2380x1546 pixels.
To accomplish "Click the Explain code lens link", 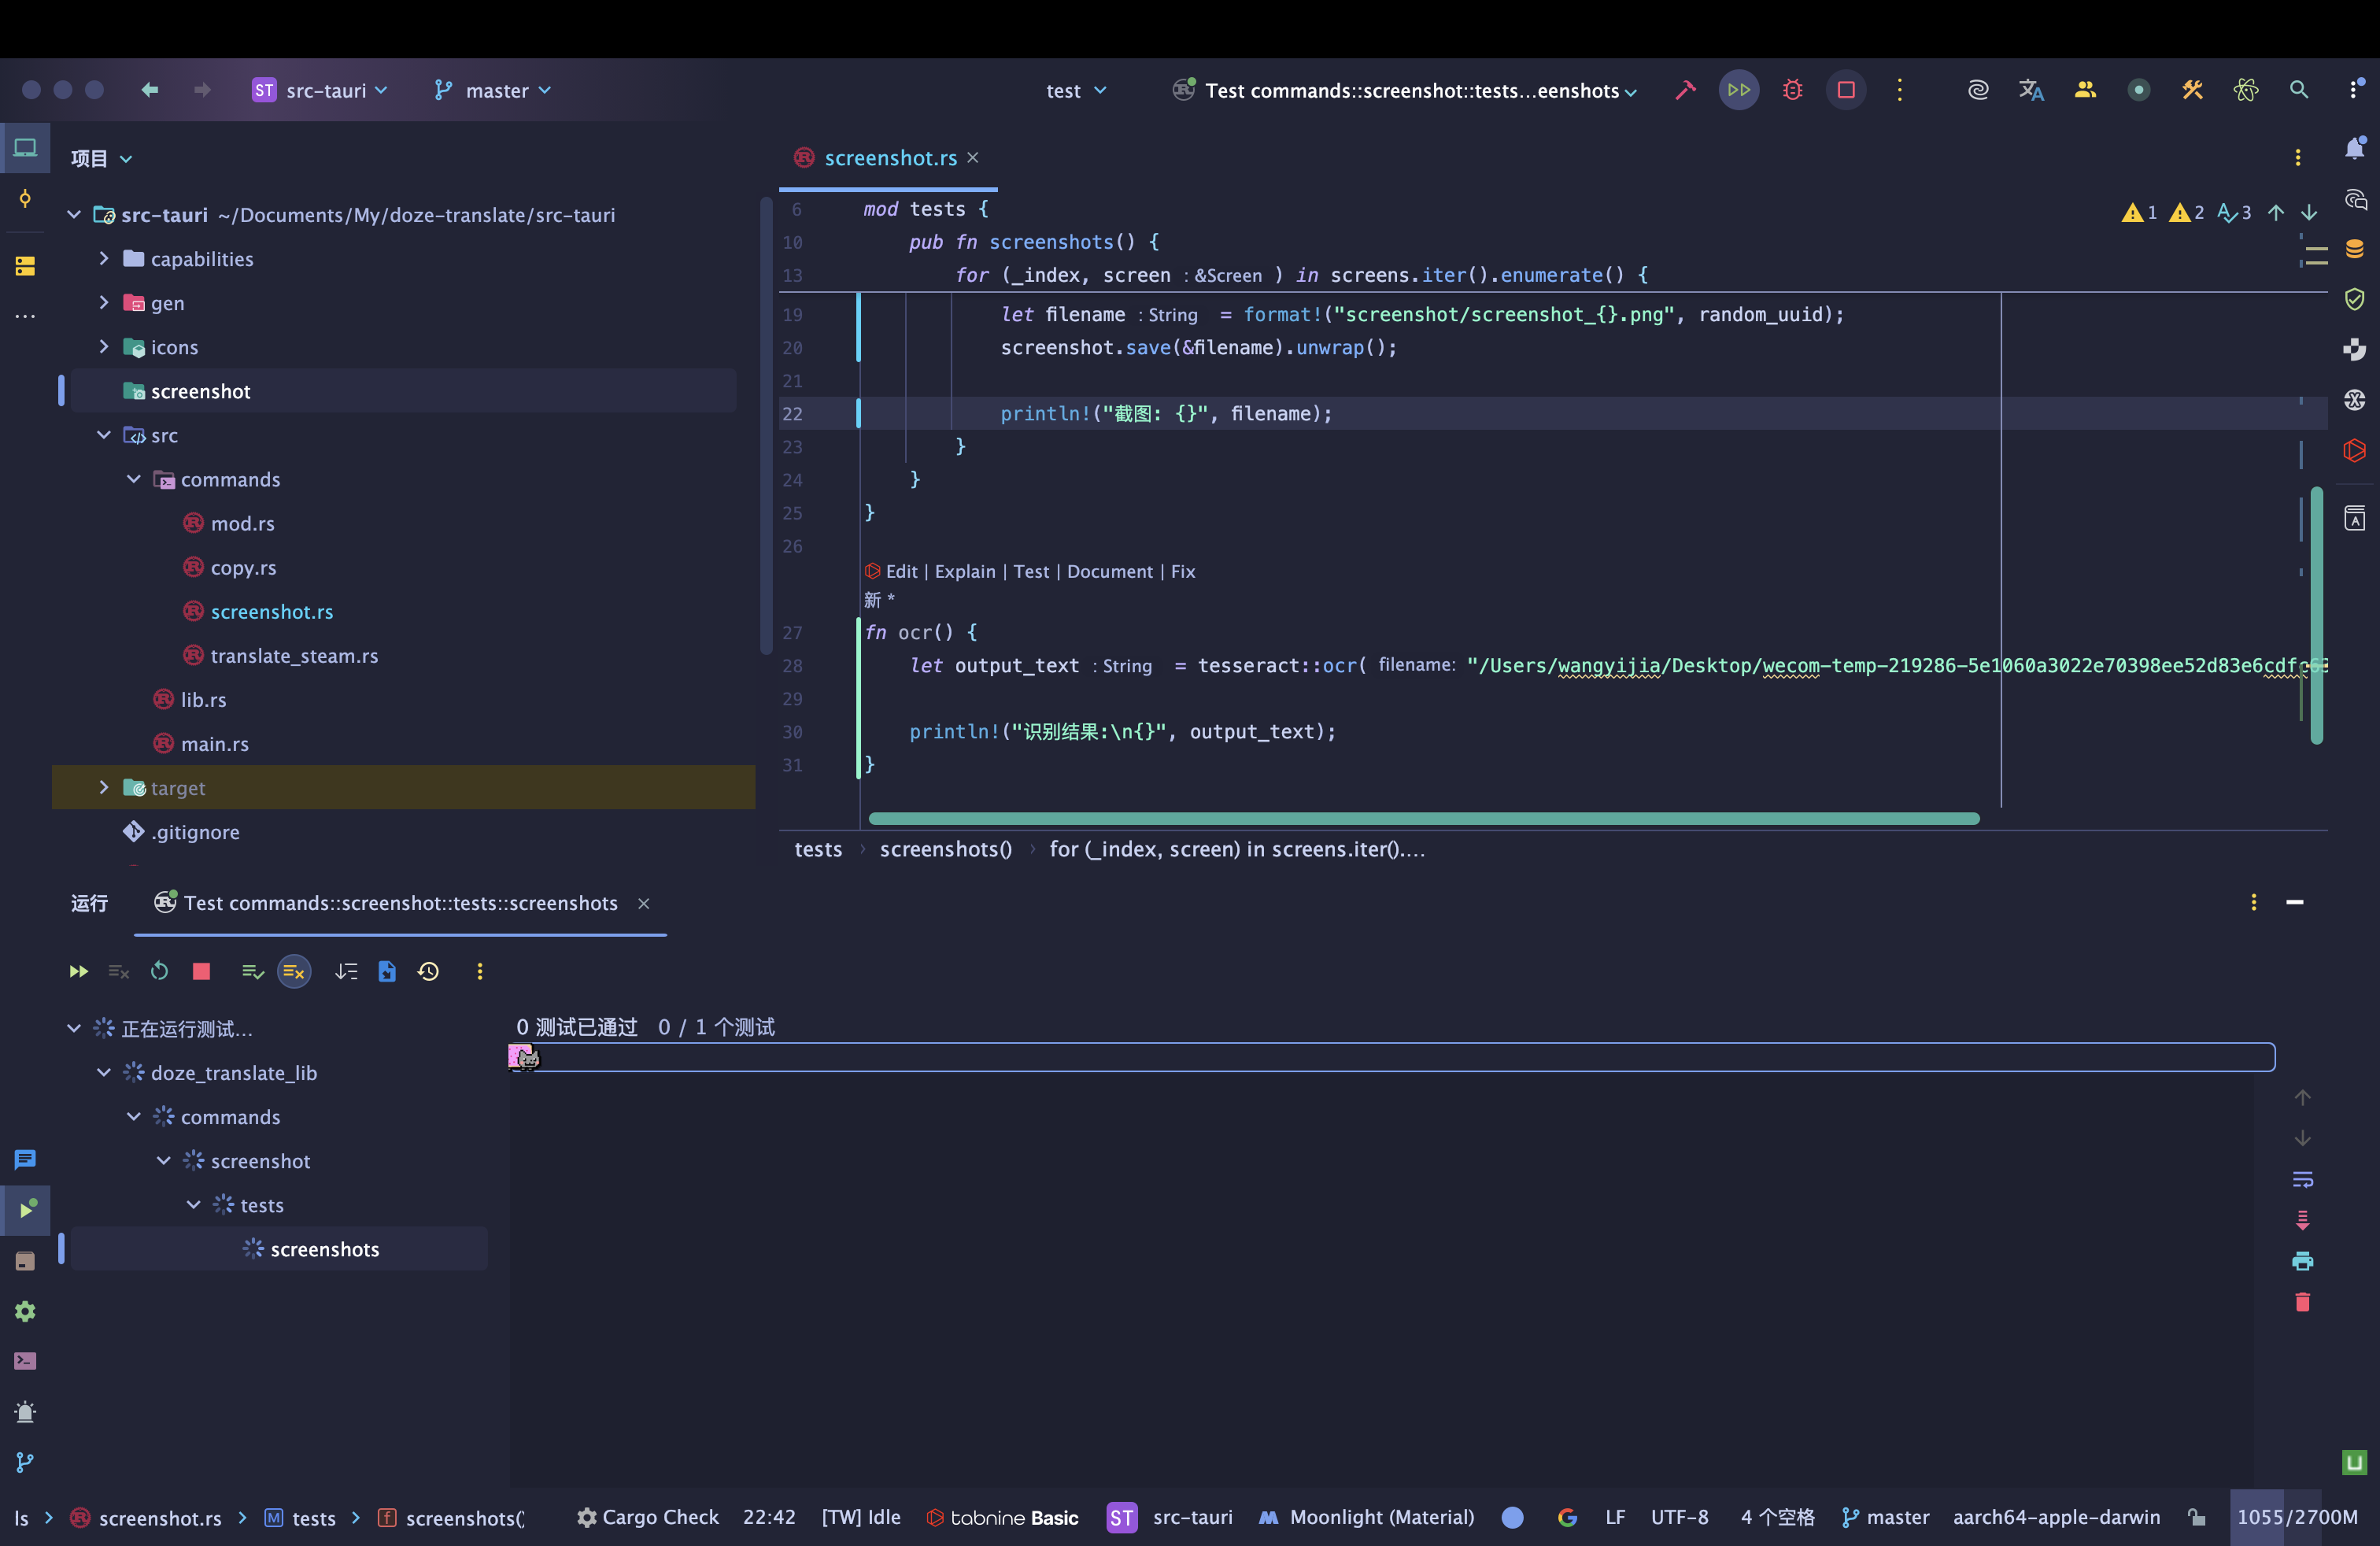I will 964,571.
